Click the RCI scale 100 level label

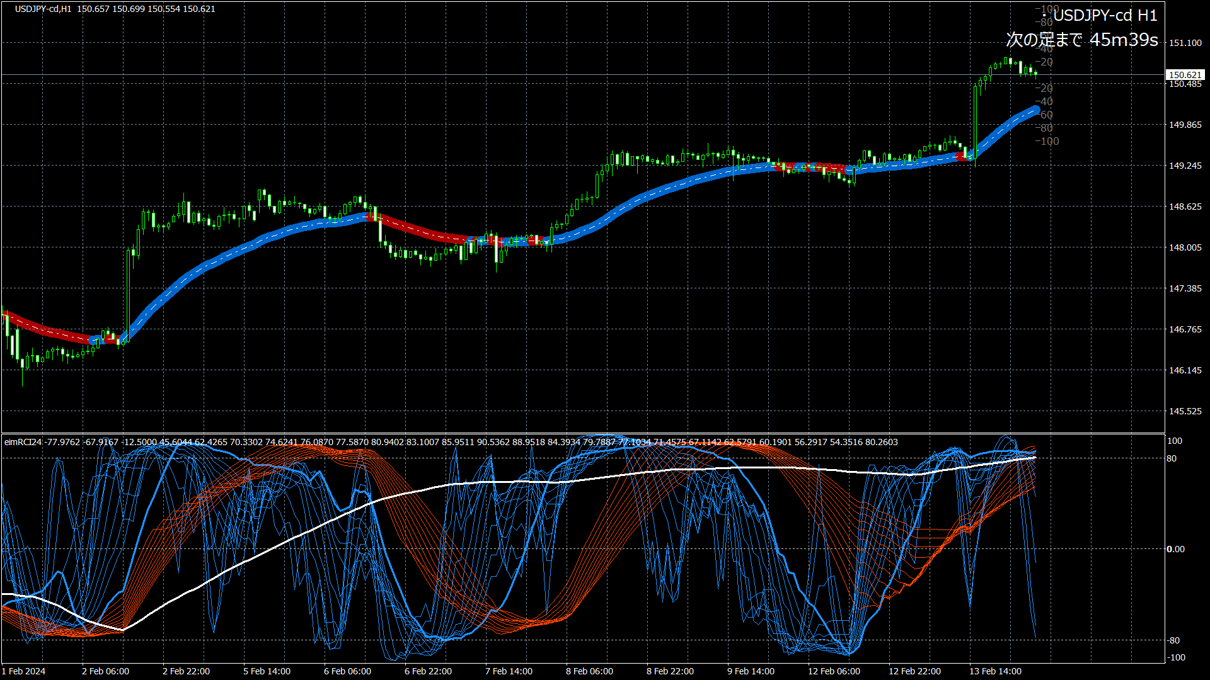click(1174, 441)
